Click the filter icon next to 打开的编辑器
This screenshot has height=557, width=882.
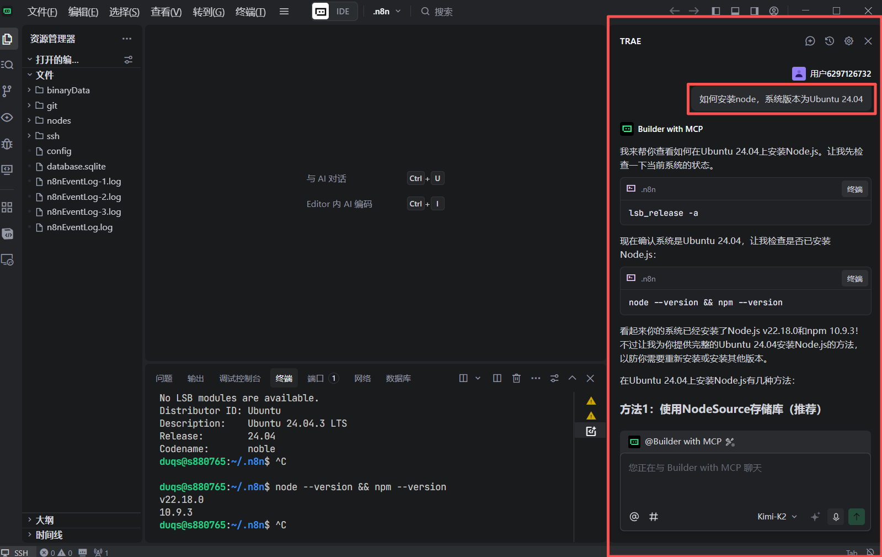129,60
